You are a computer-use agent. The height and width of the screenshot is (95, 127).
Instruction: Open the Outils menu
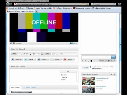[44, 1]
